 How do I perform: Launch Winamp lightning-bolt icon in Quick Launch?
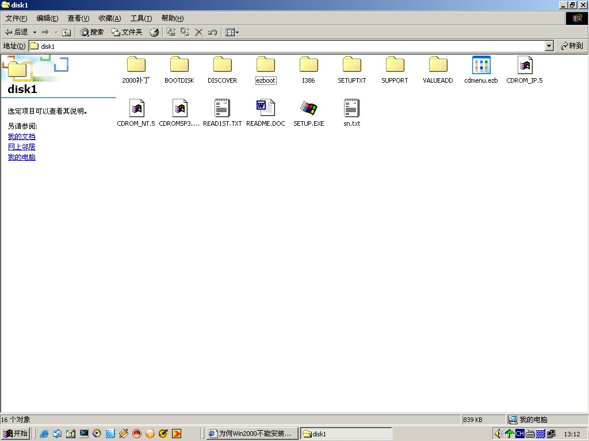tap(124, 434)
